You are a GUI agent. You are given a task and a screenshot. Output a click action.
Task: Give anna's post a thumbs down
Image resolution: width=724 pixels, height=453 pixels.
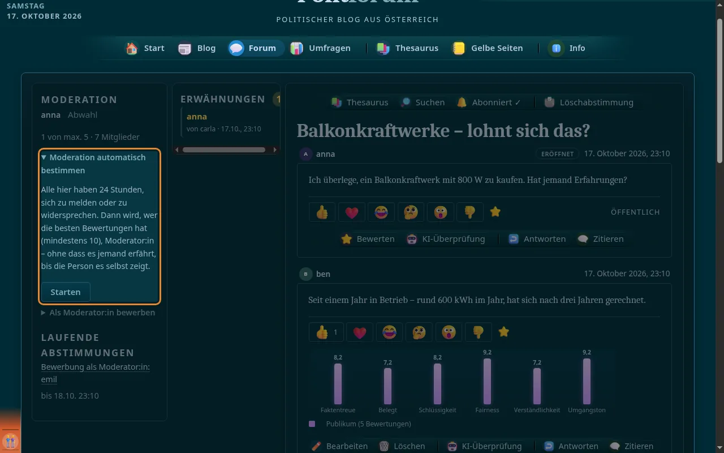point(470,212)
